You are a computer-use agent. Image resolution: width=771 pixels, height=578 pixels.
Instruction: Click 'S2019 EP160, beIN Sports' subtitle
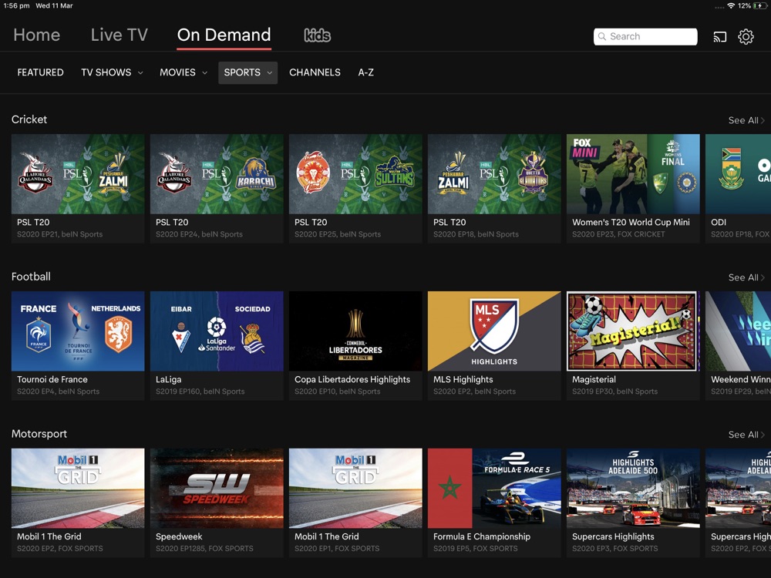[200, 391]
